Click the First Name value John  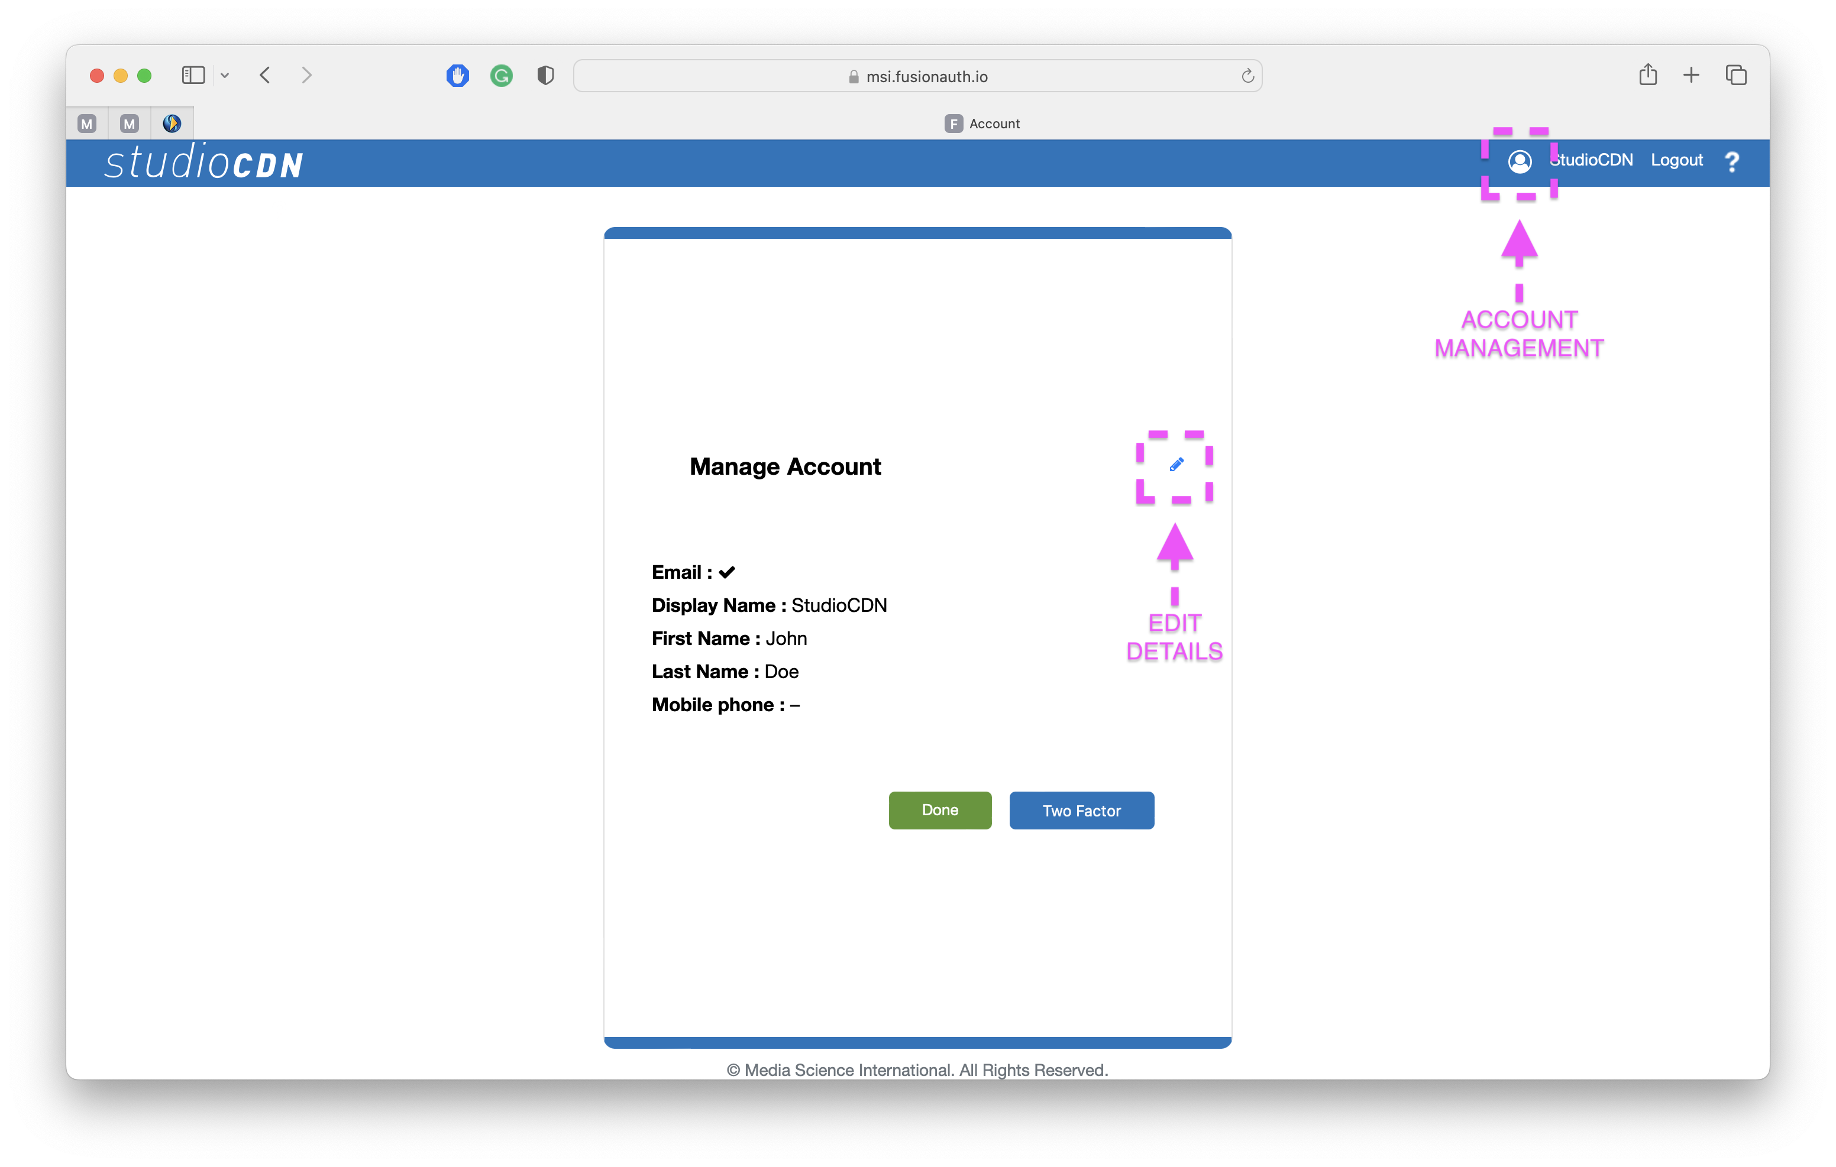point(786,638)
